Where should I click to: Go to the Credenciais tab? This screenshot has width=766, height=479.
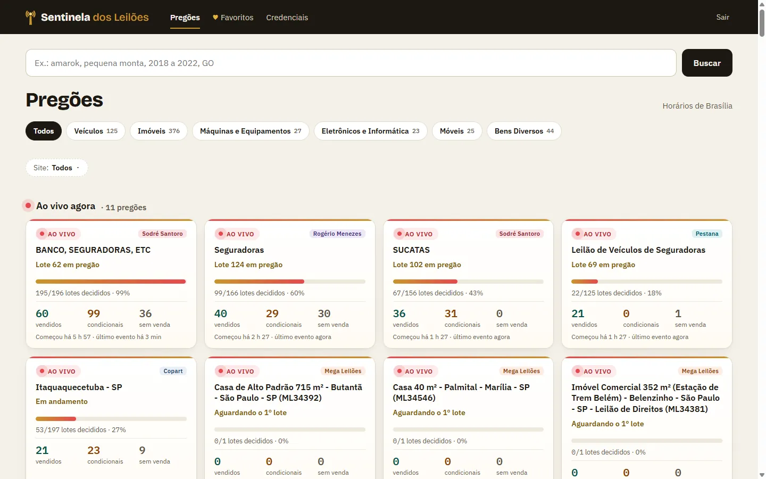(x=287, y=18)
